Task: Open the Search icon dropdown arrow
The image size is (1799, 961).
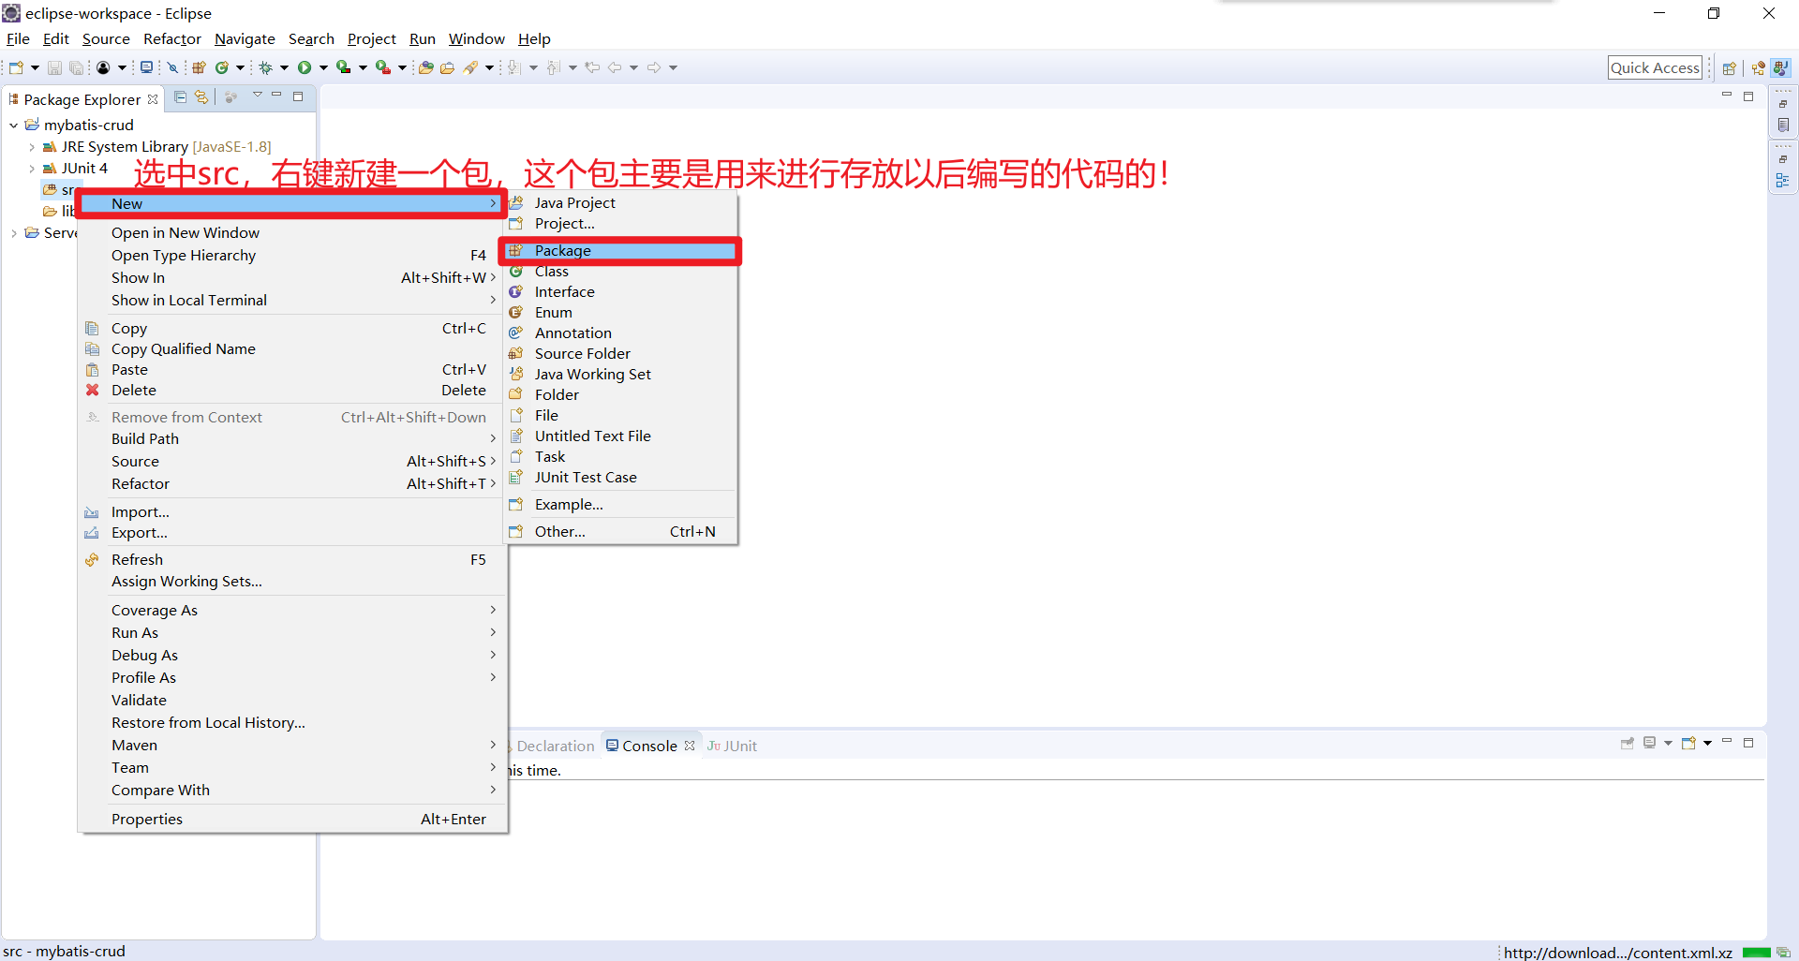Action: pyautogui.click(x=489, y=67)
